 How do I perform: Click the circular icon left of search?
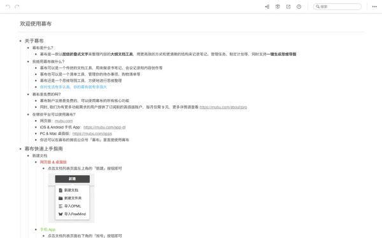(x=299, y=7)
